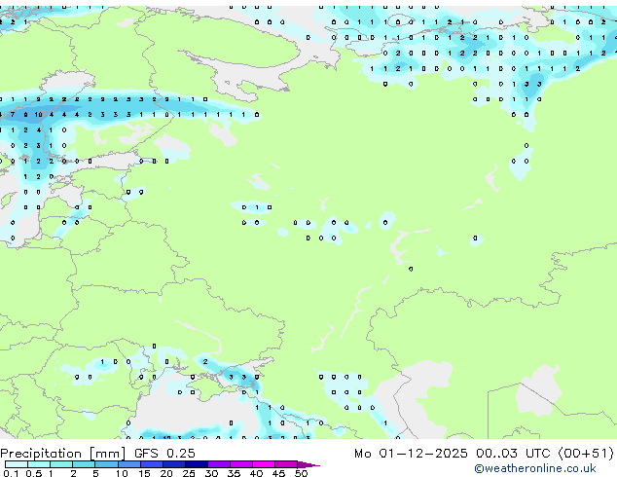The width and height of the screenshot is (617, 477).
Task: Click the above-50 arrow tip of the legend
Action: coord(308,464)
